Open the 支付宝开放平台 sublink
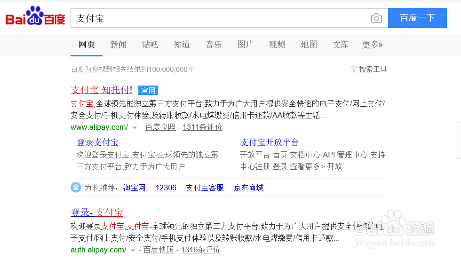Image resolution: width=461 pixels, height=259 pixels. [x=269, y=142]
